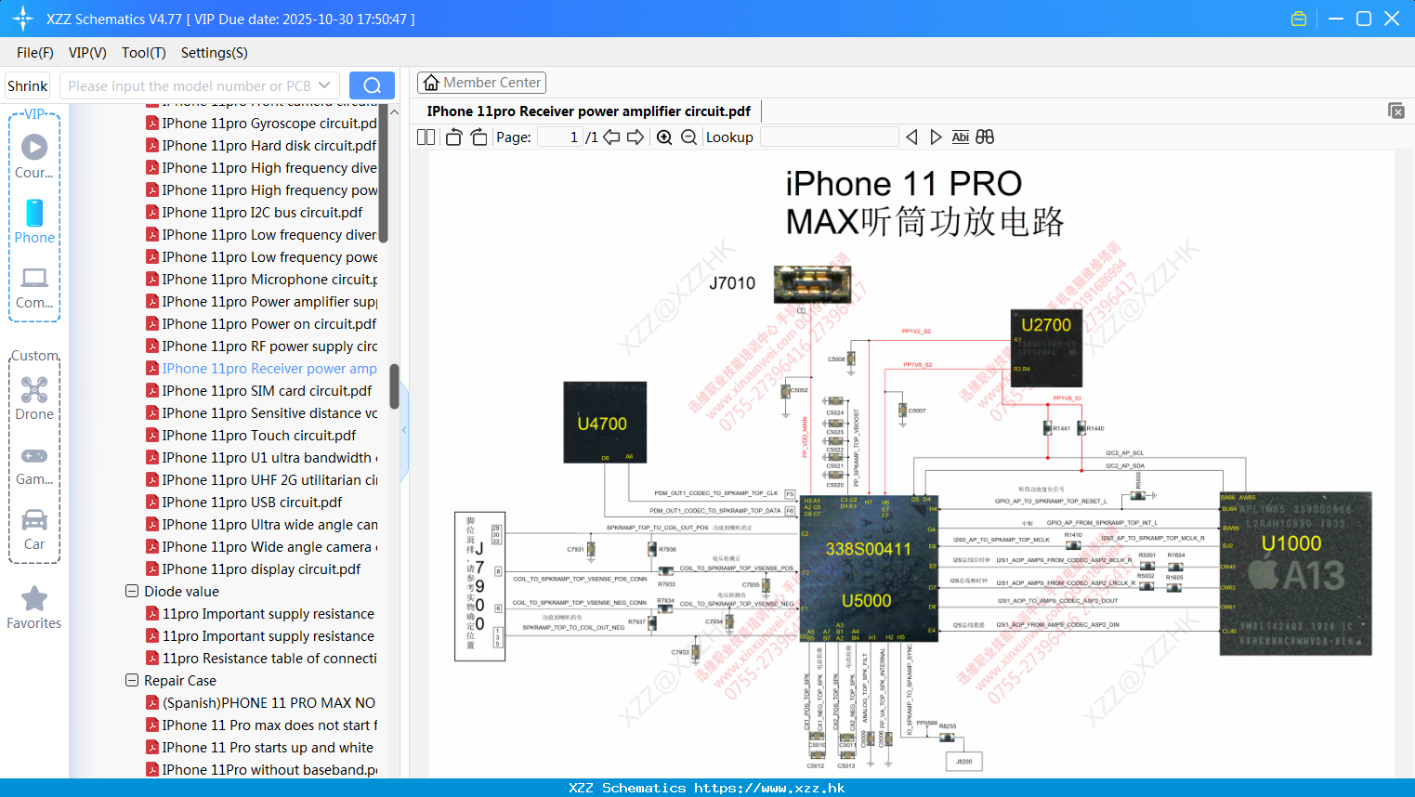This screenshot has width=1415, height=797.
Task: Collapse the Repair Case group
Action: (x=132, y=680)
